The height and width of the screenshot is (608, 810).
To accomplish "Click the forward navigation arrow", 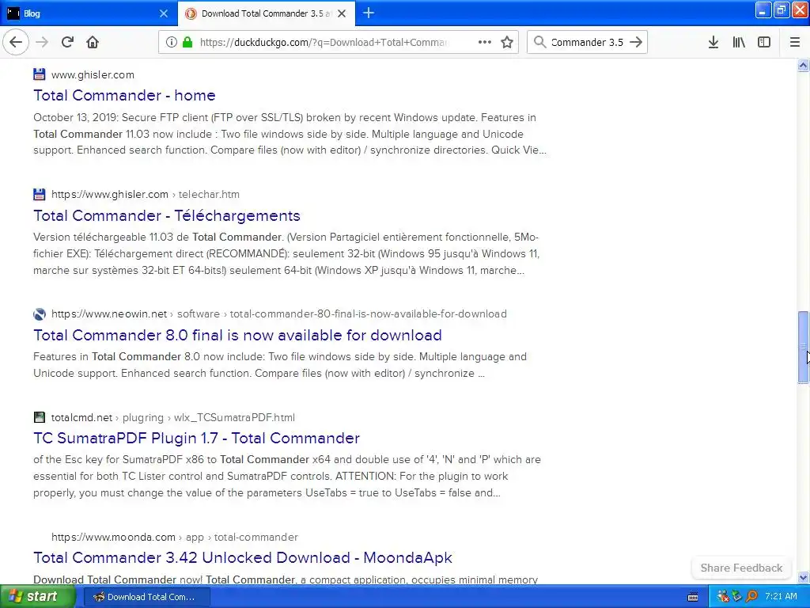I will pyautogui.click(x=42, y=42).
